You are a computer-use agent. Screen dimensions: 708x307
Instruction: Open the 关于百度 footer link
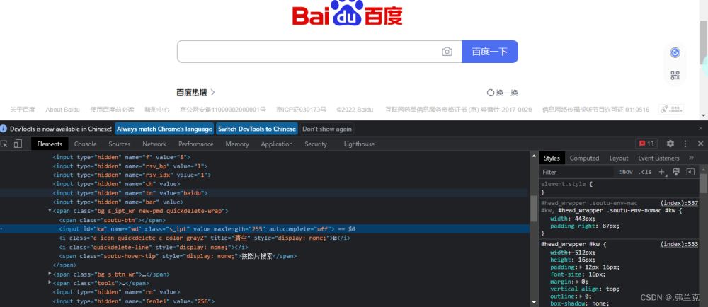pyautogui.click(x=23, y=110)
